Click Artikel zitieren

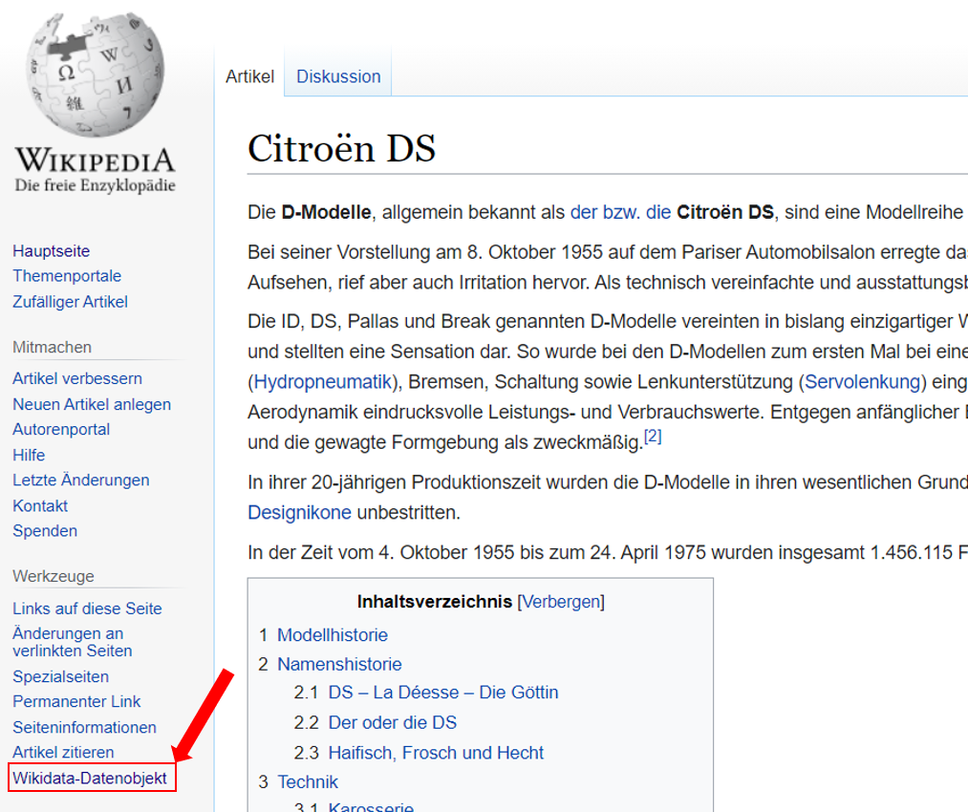(x=64, y=752)
